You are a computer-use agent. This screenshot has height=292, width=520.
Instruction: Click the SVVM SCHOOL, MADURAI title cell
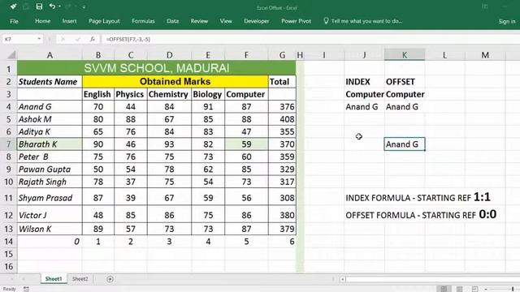coord(156,68)
